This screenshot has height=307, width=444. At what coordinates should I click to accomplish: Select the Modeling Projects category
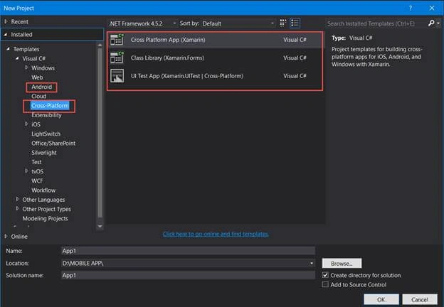45,218
